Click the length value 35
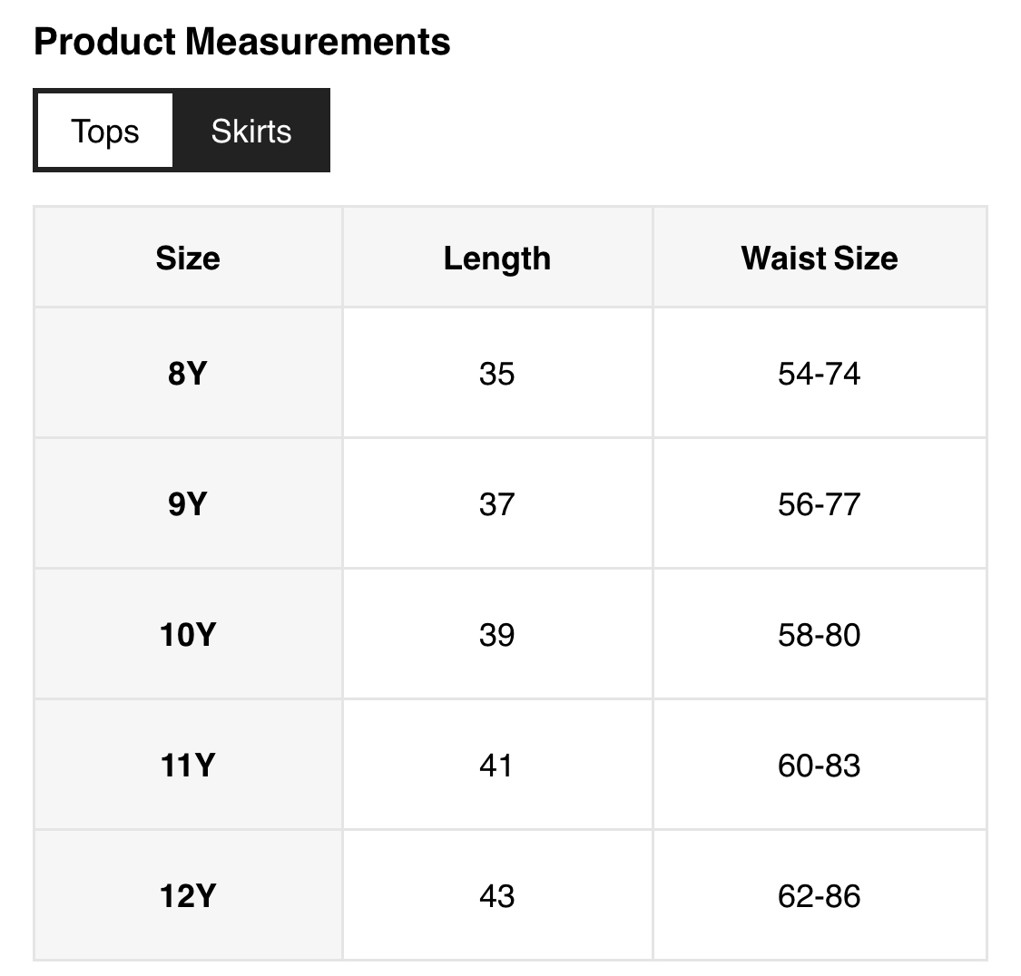The width and height of the screenshot is (1021, 976). 496,373
